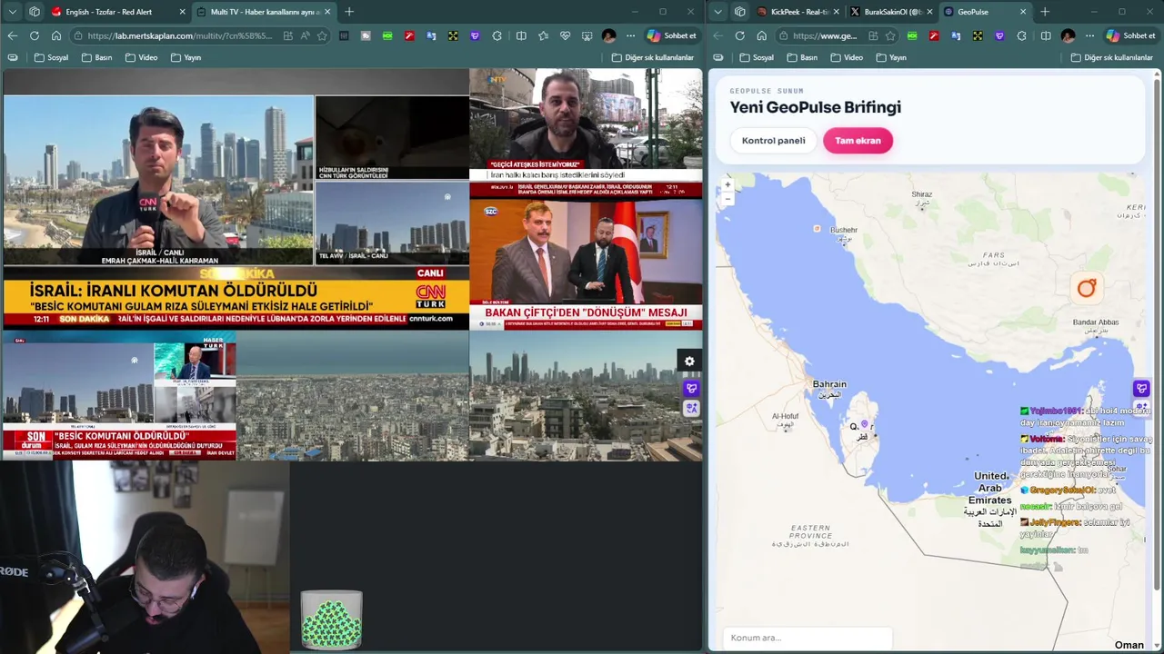
Task: Select Habertürk Besic Komutanı video tile
Action: point(119,396)
